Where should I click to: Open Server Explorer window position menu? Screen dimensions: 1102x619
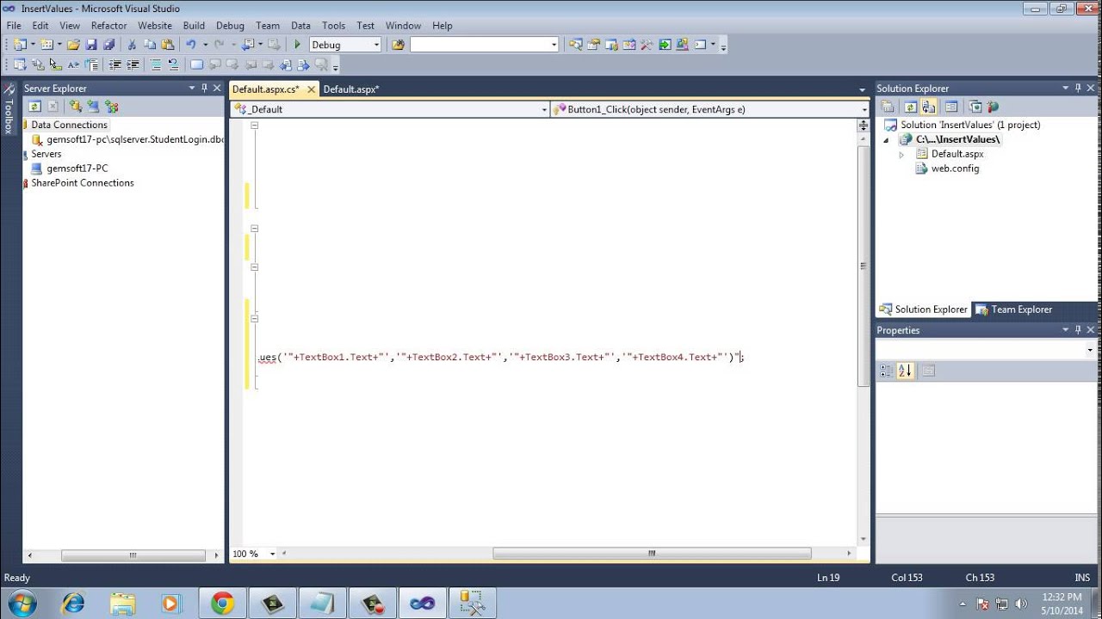point(192,88)
